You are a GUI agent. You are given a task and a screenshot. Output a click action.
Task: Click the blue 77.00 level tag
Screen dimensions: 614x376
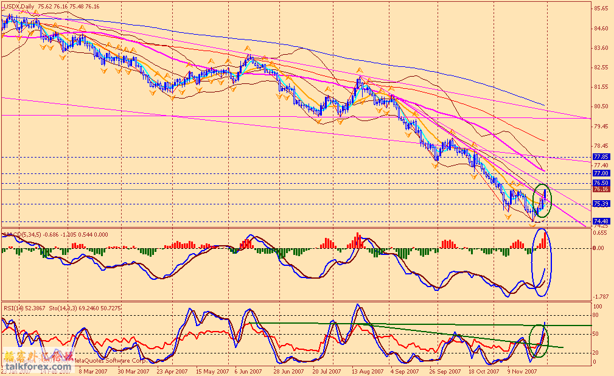coord(601,173)
